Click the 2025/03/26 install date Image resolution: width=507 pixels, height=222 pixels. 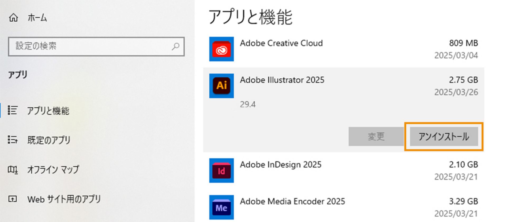(456, 92)
